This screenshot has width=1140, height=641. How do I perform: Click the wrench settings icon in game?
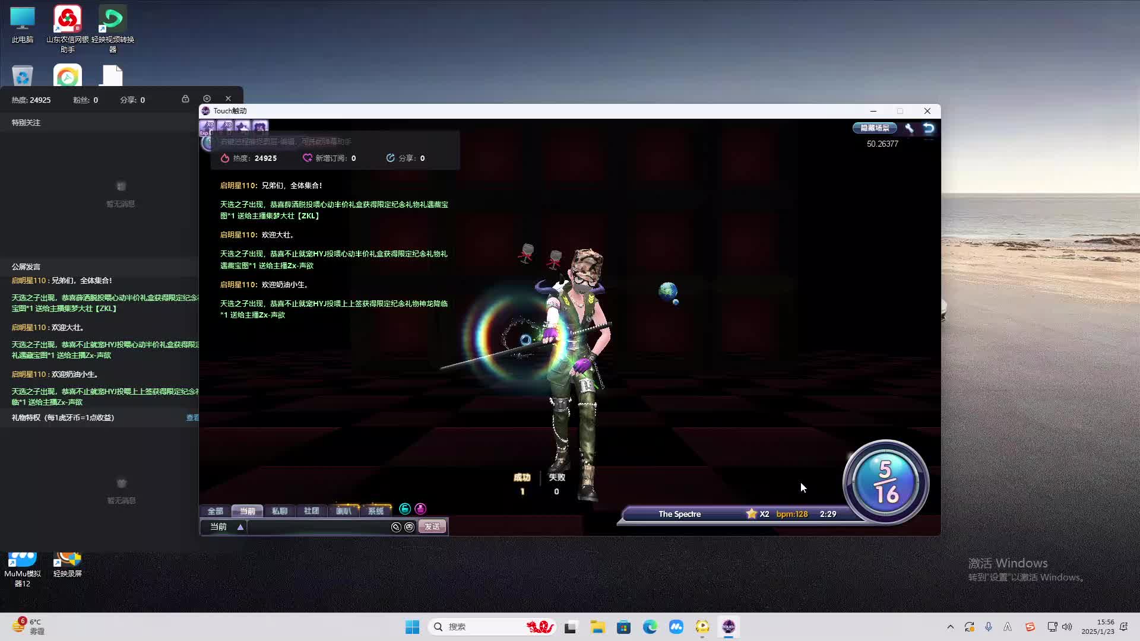pyautogui.click(x=909, y=128)
